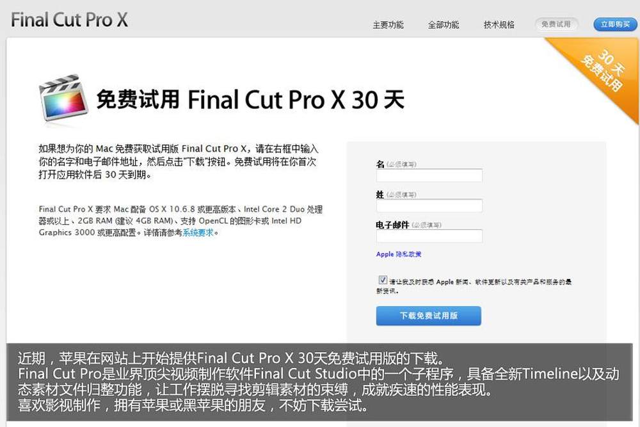Open the 主要功能 navigation item
640x427 pixels.
click(388, 25)
